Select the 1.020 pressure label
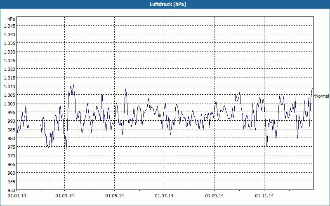Viewport: 330px width, 206px height. [x=9, y=69]
